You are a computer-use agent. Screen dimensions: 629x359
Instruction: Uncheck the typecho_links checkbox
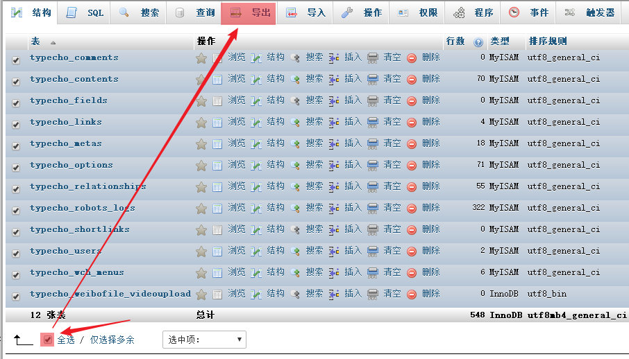click(x=16, y=125)
